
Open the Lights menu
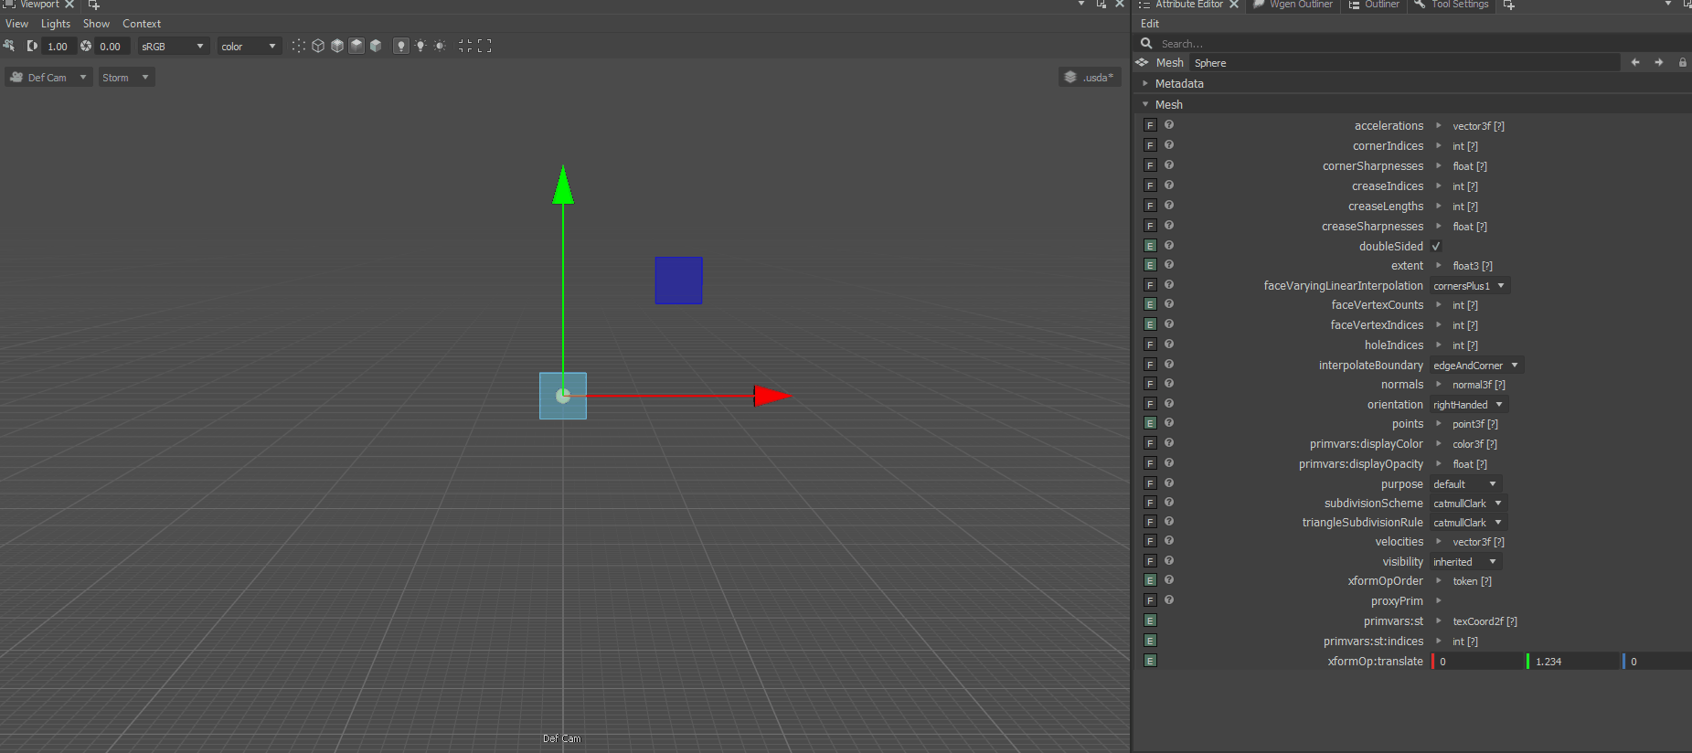coord(56,24)
